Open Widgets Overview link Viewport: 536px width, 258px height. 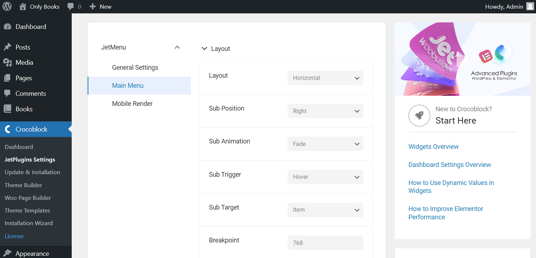[434, 147]
